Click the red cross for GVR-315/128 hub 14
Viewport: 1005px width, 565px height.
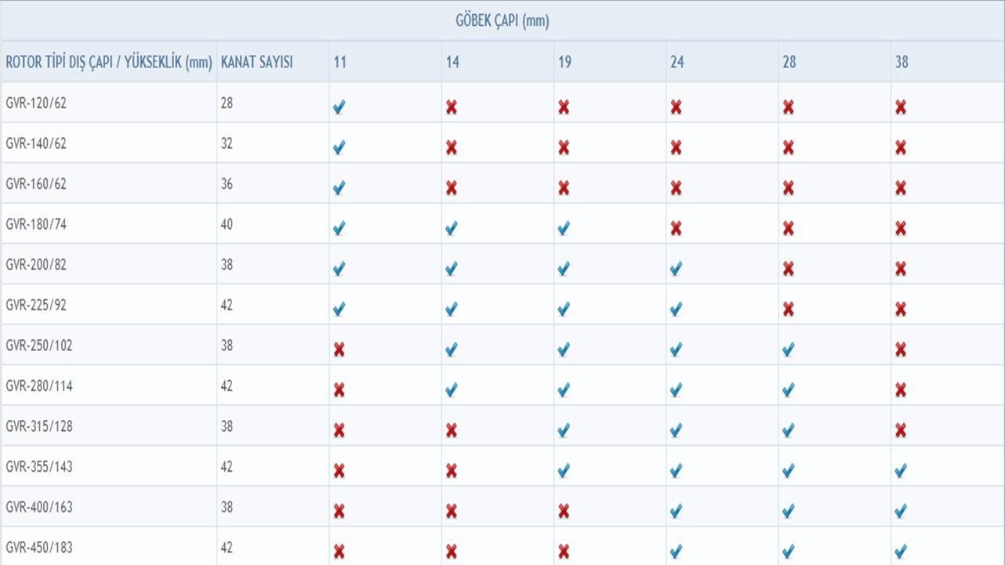click(452, 430)
